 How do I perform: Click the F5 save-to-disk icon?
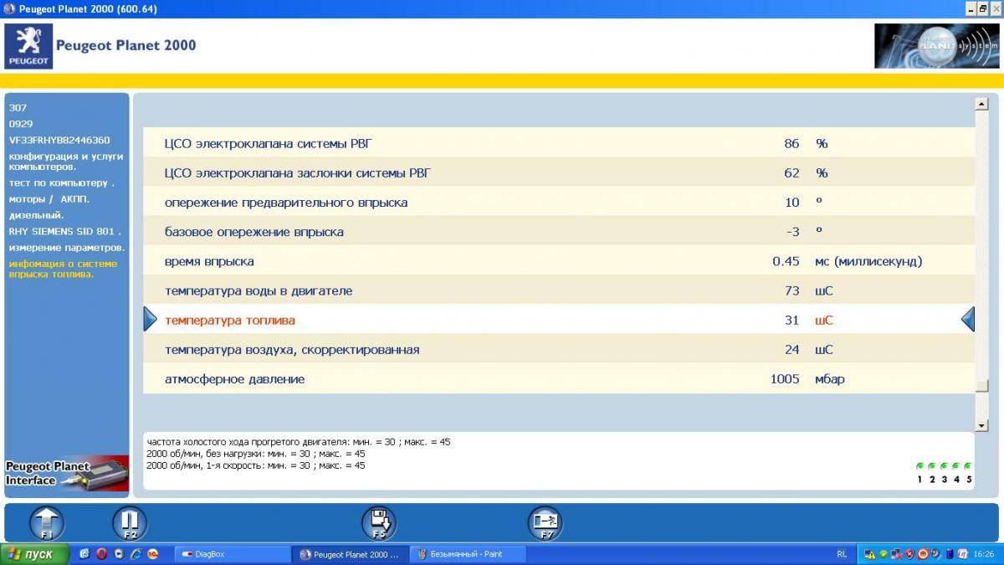[x=378, y=524]
